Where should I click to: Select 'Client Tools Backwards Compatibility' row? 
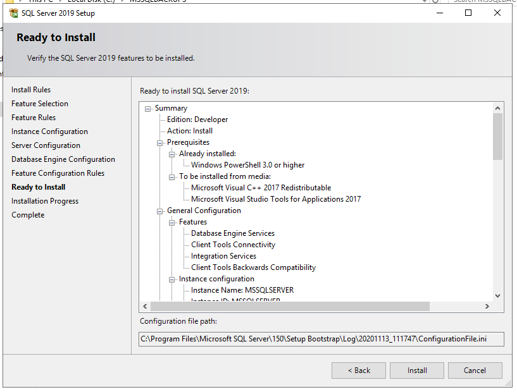254,267
